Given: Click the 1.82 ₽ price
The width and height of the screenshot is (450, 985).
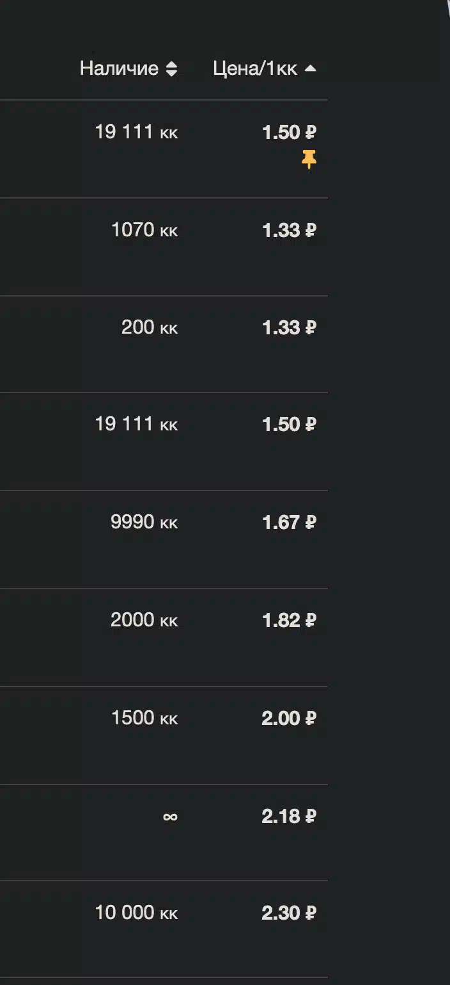Looking at the screenshot, I should coord(289,621).
